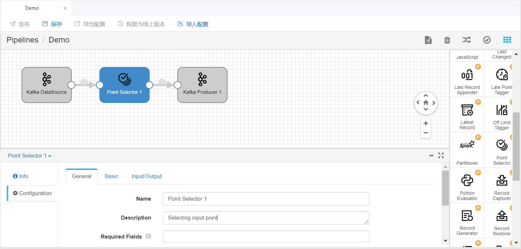The width and height of the screenshot is (521, 249).
Task: Click the 导入配置 import config button
Action: (x=193, y=24)
